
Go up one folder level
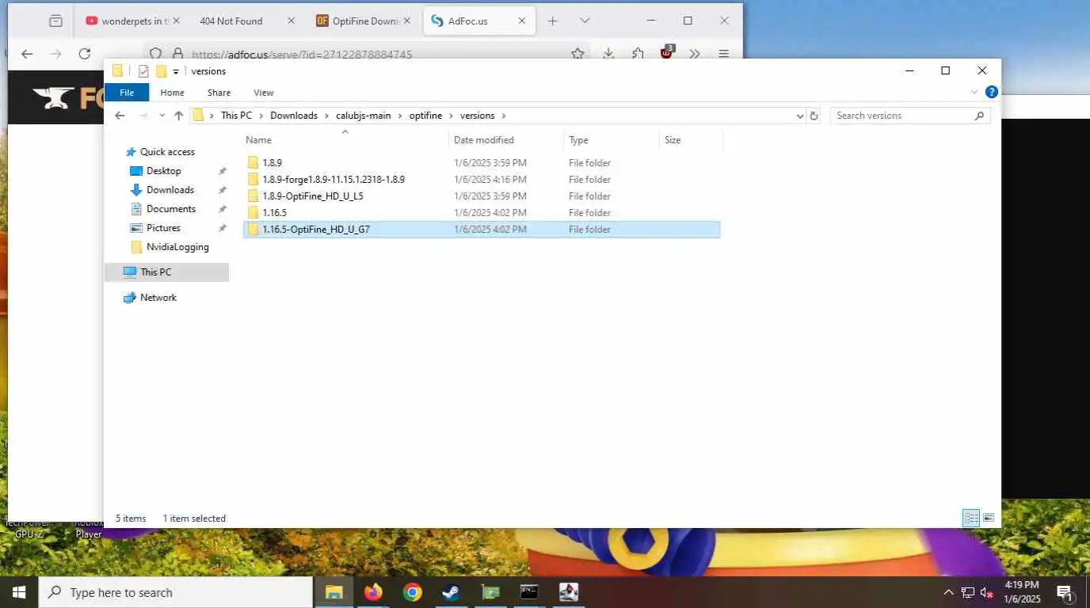[x=178, y=116]
